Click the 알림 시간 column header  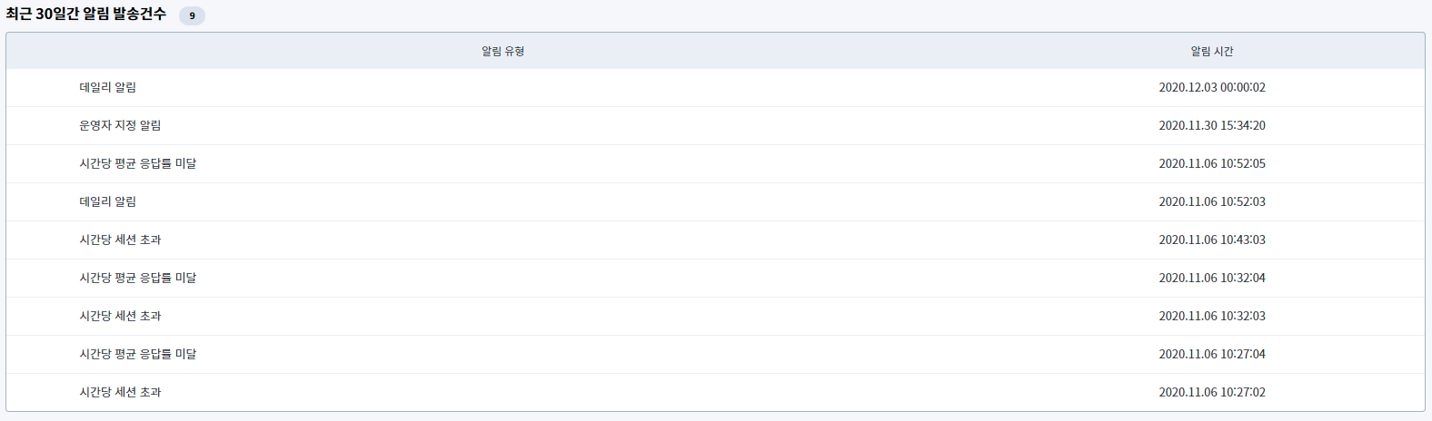(x=1212, y=52)
